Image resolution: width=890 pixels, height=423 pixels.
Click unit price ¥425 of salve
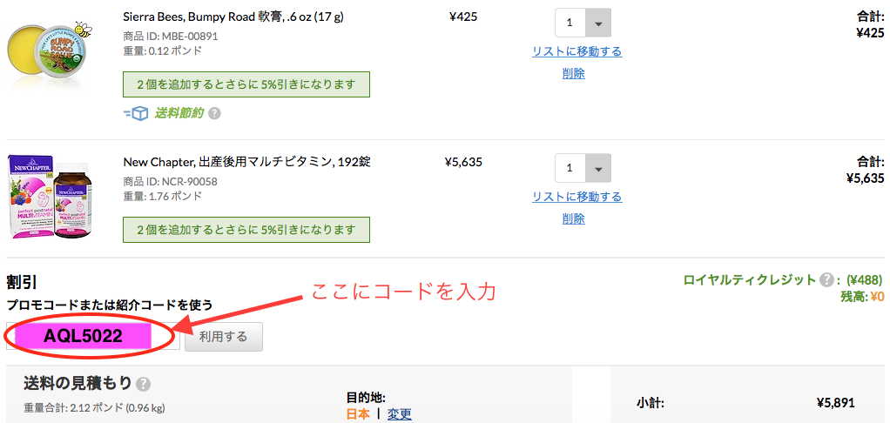[463, 17]
